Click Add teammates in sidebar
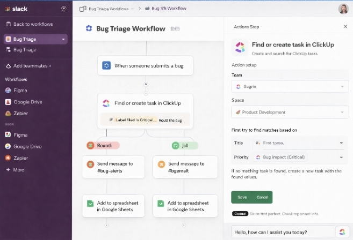 click(32, 66)
